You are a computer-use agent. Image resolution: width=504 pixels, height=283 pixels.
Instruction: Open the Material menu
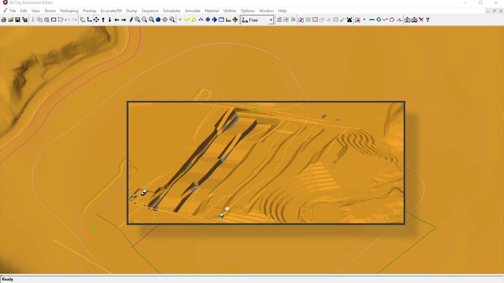(212, 11)
